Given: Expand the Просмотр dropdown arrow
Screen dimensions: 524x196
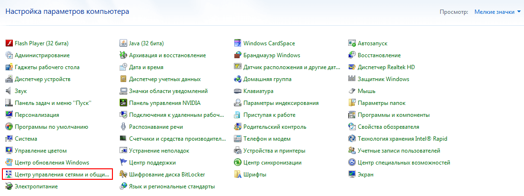Looking at the screenshot, I should pos(519,12).
